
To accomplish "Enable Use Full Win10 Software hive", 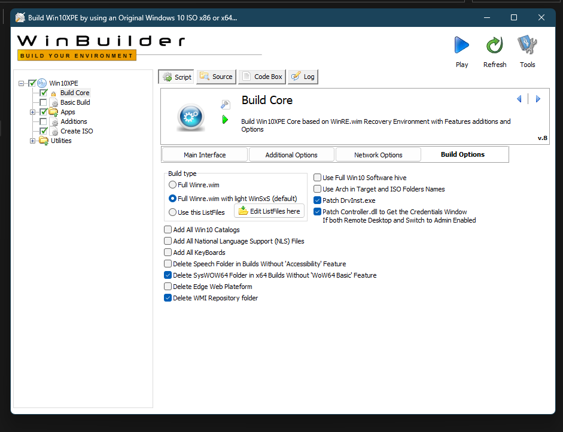I will coord(318,177).
